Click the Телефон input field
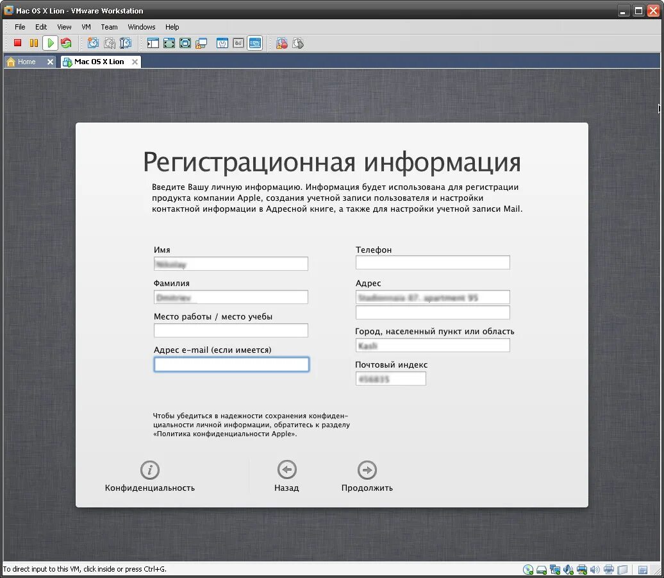Screen dimensions: 664x578 pyautogui.click(x=433, y=262)
